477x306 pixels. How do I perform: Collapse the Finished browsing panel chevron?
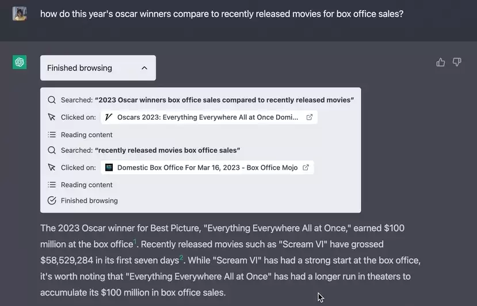pyautogui.click(x=144, y=68)
